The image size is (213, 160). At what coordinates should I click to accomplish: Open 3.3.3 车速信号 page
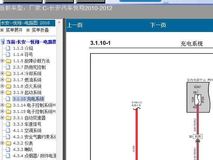[x=27, y=124]
